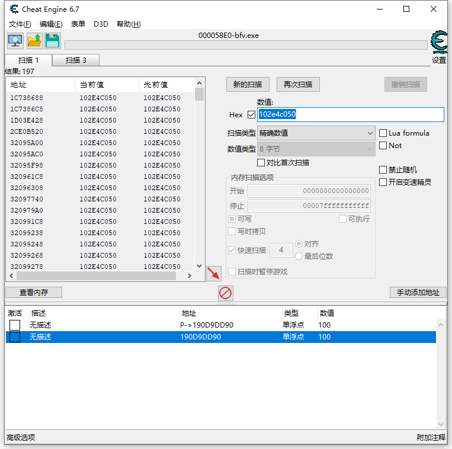Click 附加注释 at bottom right
The width and height of the screenshot is (452, 449).
[431, 438]
